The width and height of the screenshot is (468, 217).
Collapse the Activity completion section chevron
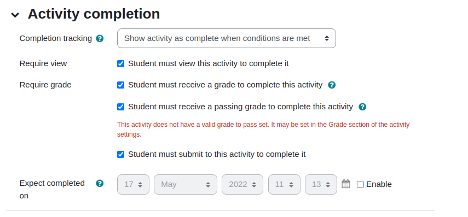(x=15, y=15)
